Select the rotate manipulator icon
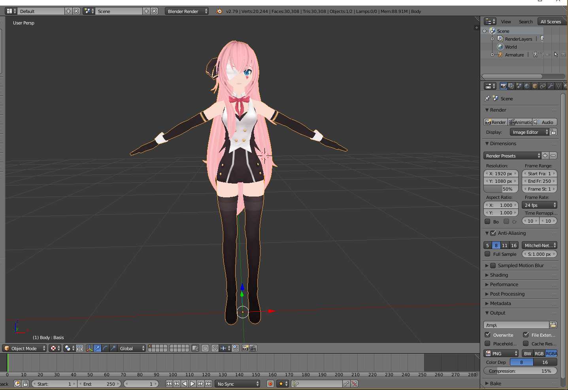The image size is (568, 390). tap(105, 348)
